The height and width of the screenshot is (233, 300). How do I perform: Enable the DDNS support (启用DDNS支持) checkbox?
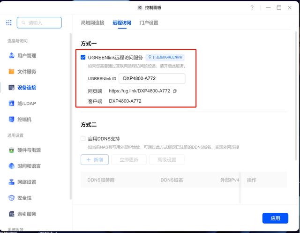(83, 138)
